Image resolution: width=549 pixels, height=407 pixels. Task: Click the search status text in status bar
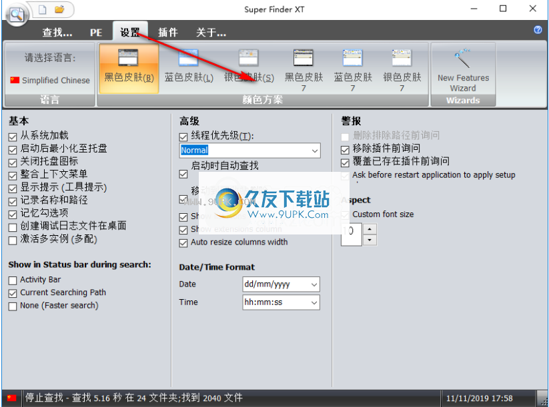click(x=134, y=398)
